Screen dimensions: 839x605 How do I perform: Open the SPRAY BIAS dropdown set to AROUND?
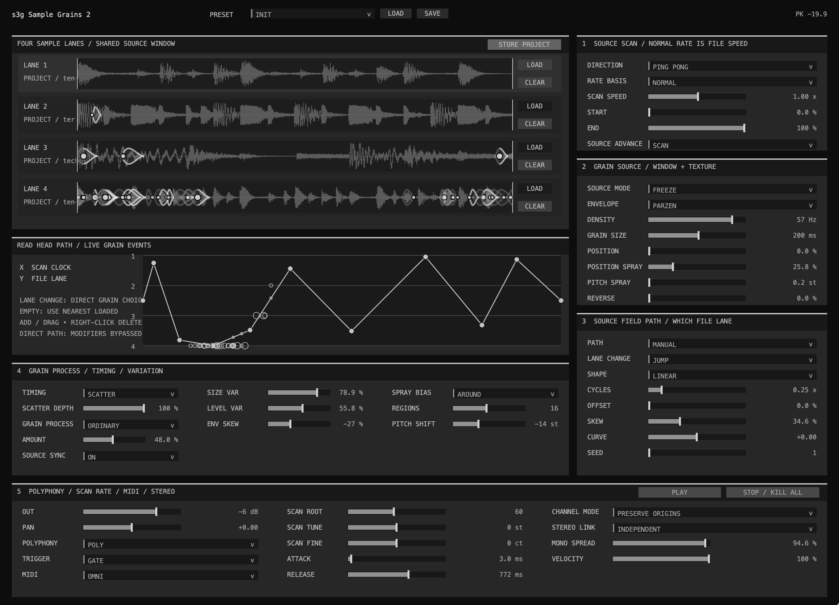tap(505, 394)
